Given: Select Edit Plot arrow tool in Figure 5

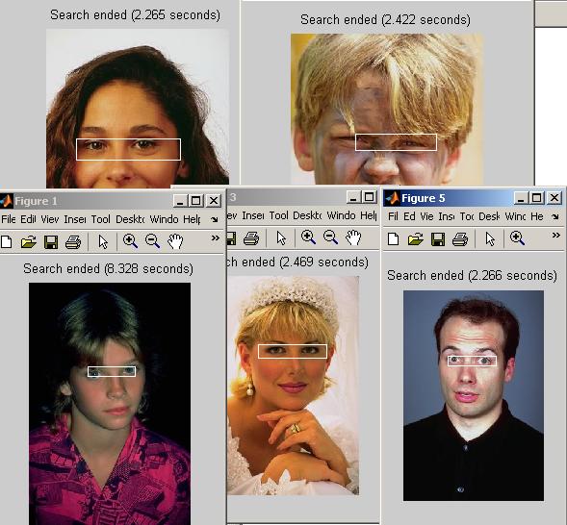Looking at the screenshot, I should click(x=490, y=239).
